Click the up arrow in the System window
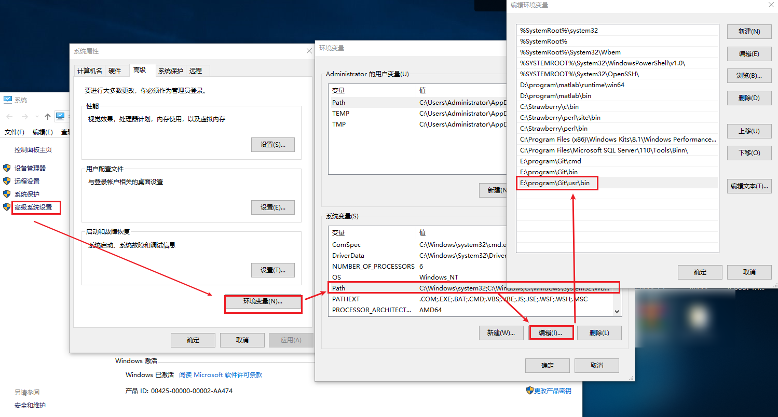Screen dimensions: 778x417 click(48, 117)
